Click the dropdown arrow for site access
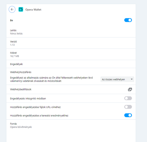The height and width of the screenshot is (142, 147). pyautogui.click(x=132, y=79)
